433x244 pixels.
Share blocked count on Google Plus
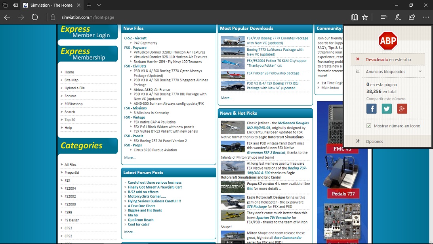click(x=402, y=109)
